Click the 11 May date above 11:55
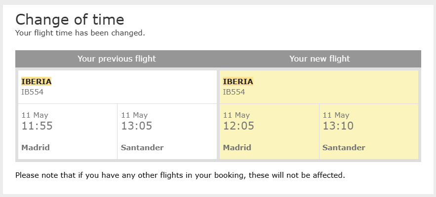 pos(35,115)
